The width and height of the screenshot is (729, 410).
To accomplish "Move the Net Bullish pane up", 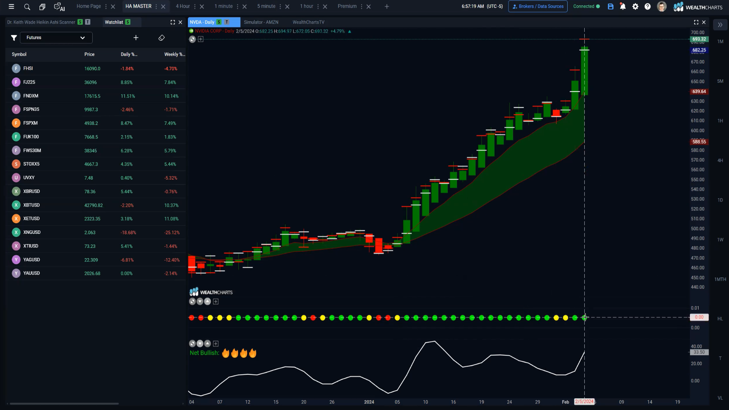I will [x=208, y=344].
